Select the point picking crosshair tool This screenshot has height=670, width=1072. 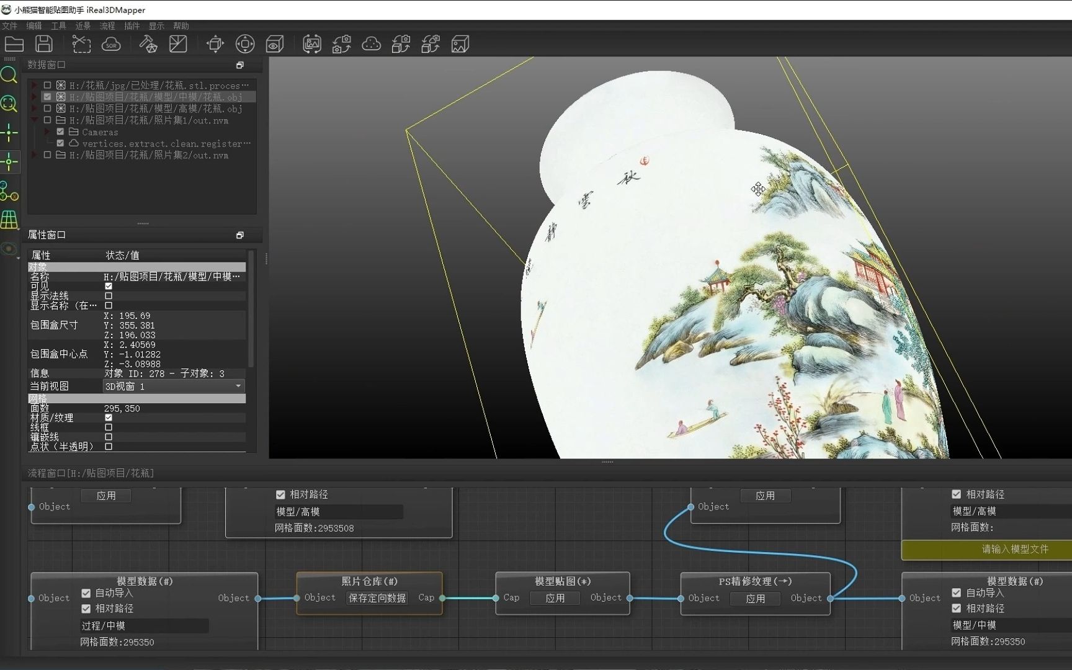tap(9, 132)
